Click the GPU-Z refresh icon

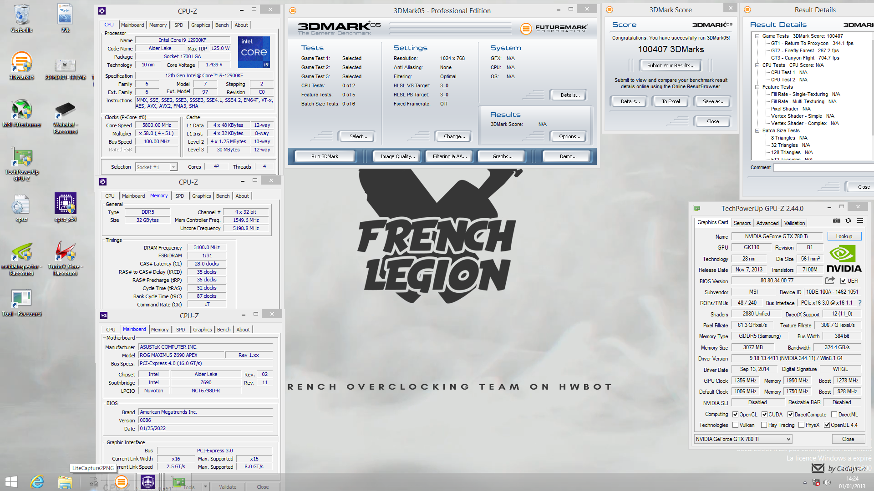click(x=848, y=220)
